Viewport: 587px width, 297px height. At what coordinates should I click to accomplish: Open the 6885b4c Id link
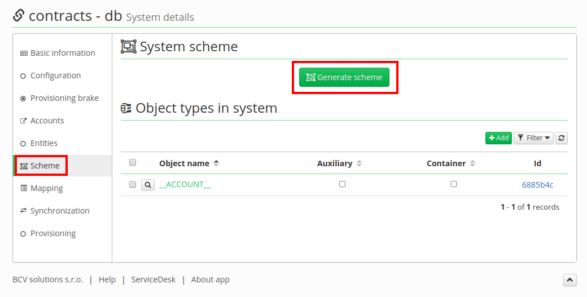[537, 184]
